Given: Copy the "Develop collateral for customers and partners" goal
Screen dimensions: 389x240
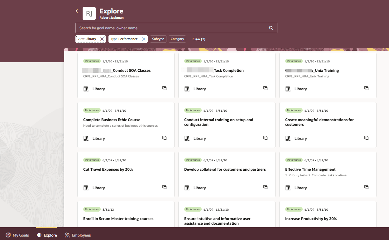Looking at the screenshot, I should (x=265, y=187).
